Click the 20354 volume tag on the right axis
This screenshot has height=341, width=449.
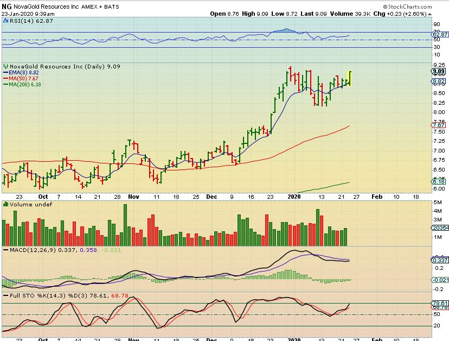pyautogui.click(x=440, y=228)
